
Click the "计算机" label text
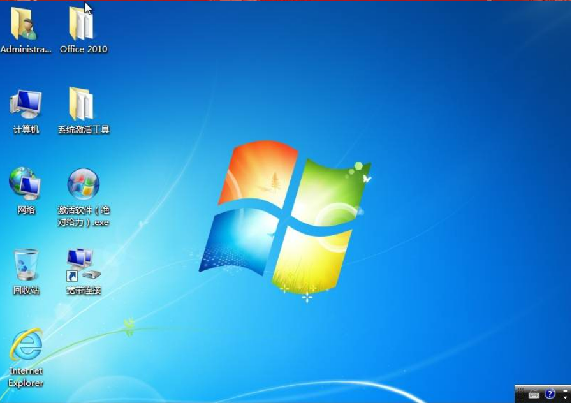(x=26, y=129)
